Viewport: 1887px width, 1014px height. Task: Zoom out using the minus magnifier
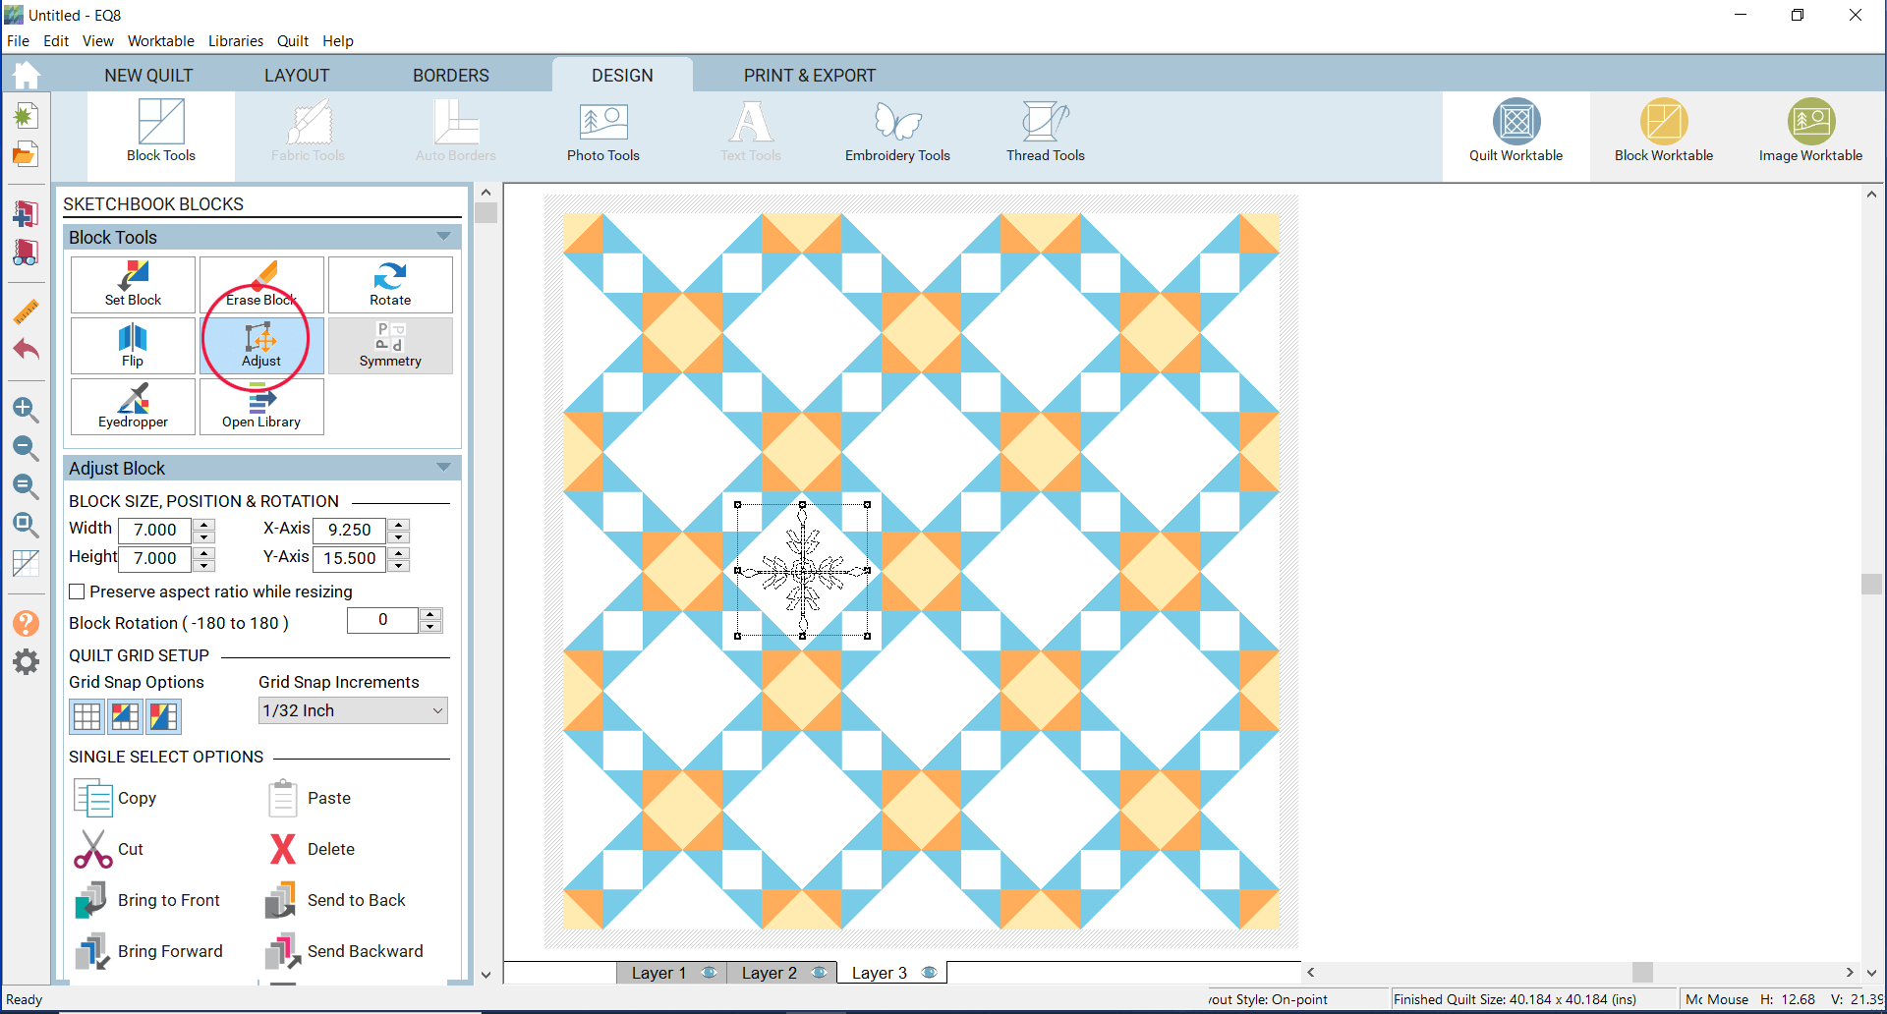(26, 448)
